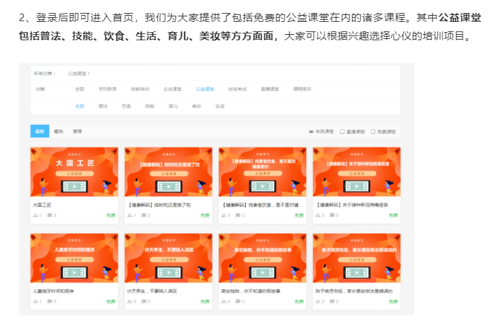
Task: Select the 饮食 subcategory
Action: click(x=126, y=106)
